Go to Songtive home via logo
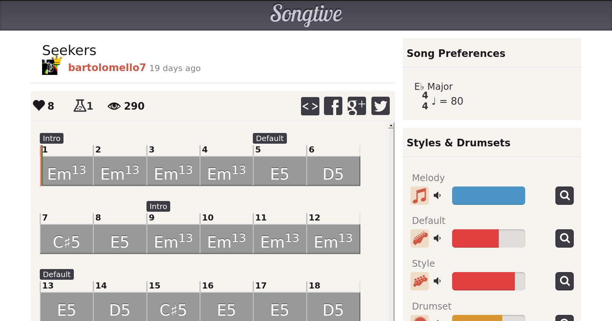 point(306,15)
